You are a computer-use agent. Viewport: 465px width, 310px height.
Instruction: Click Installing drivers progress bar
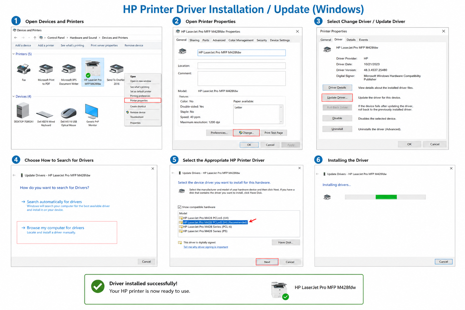385,197
